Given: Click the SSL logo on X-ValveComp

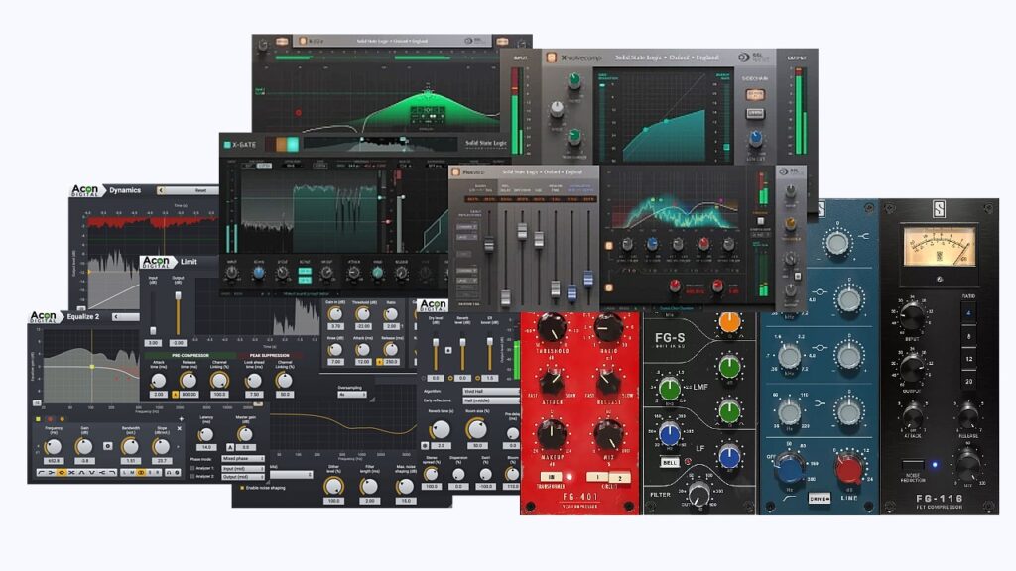Looking at the screenshot, I should (742, 57).
